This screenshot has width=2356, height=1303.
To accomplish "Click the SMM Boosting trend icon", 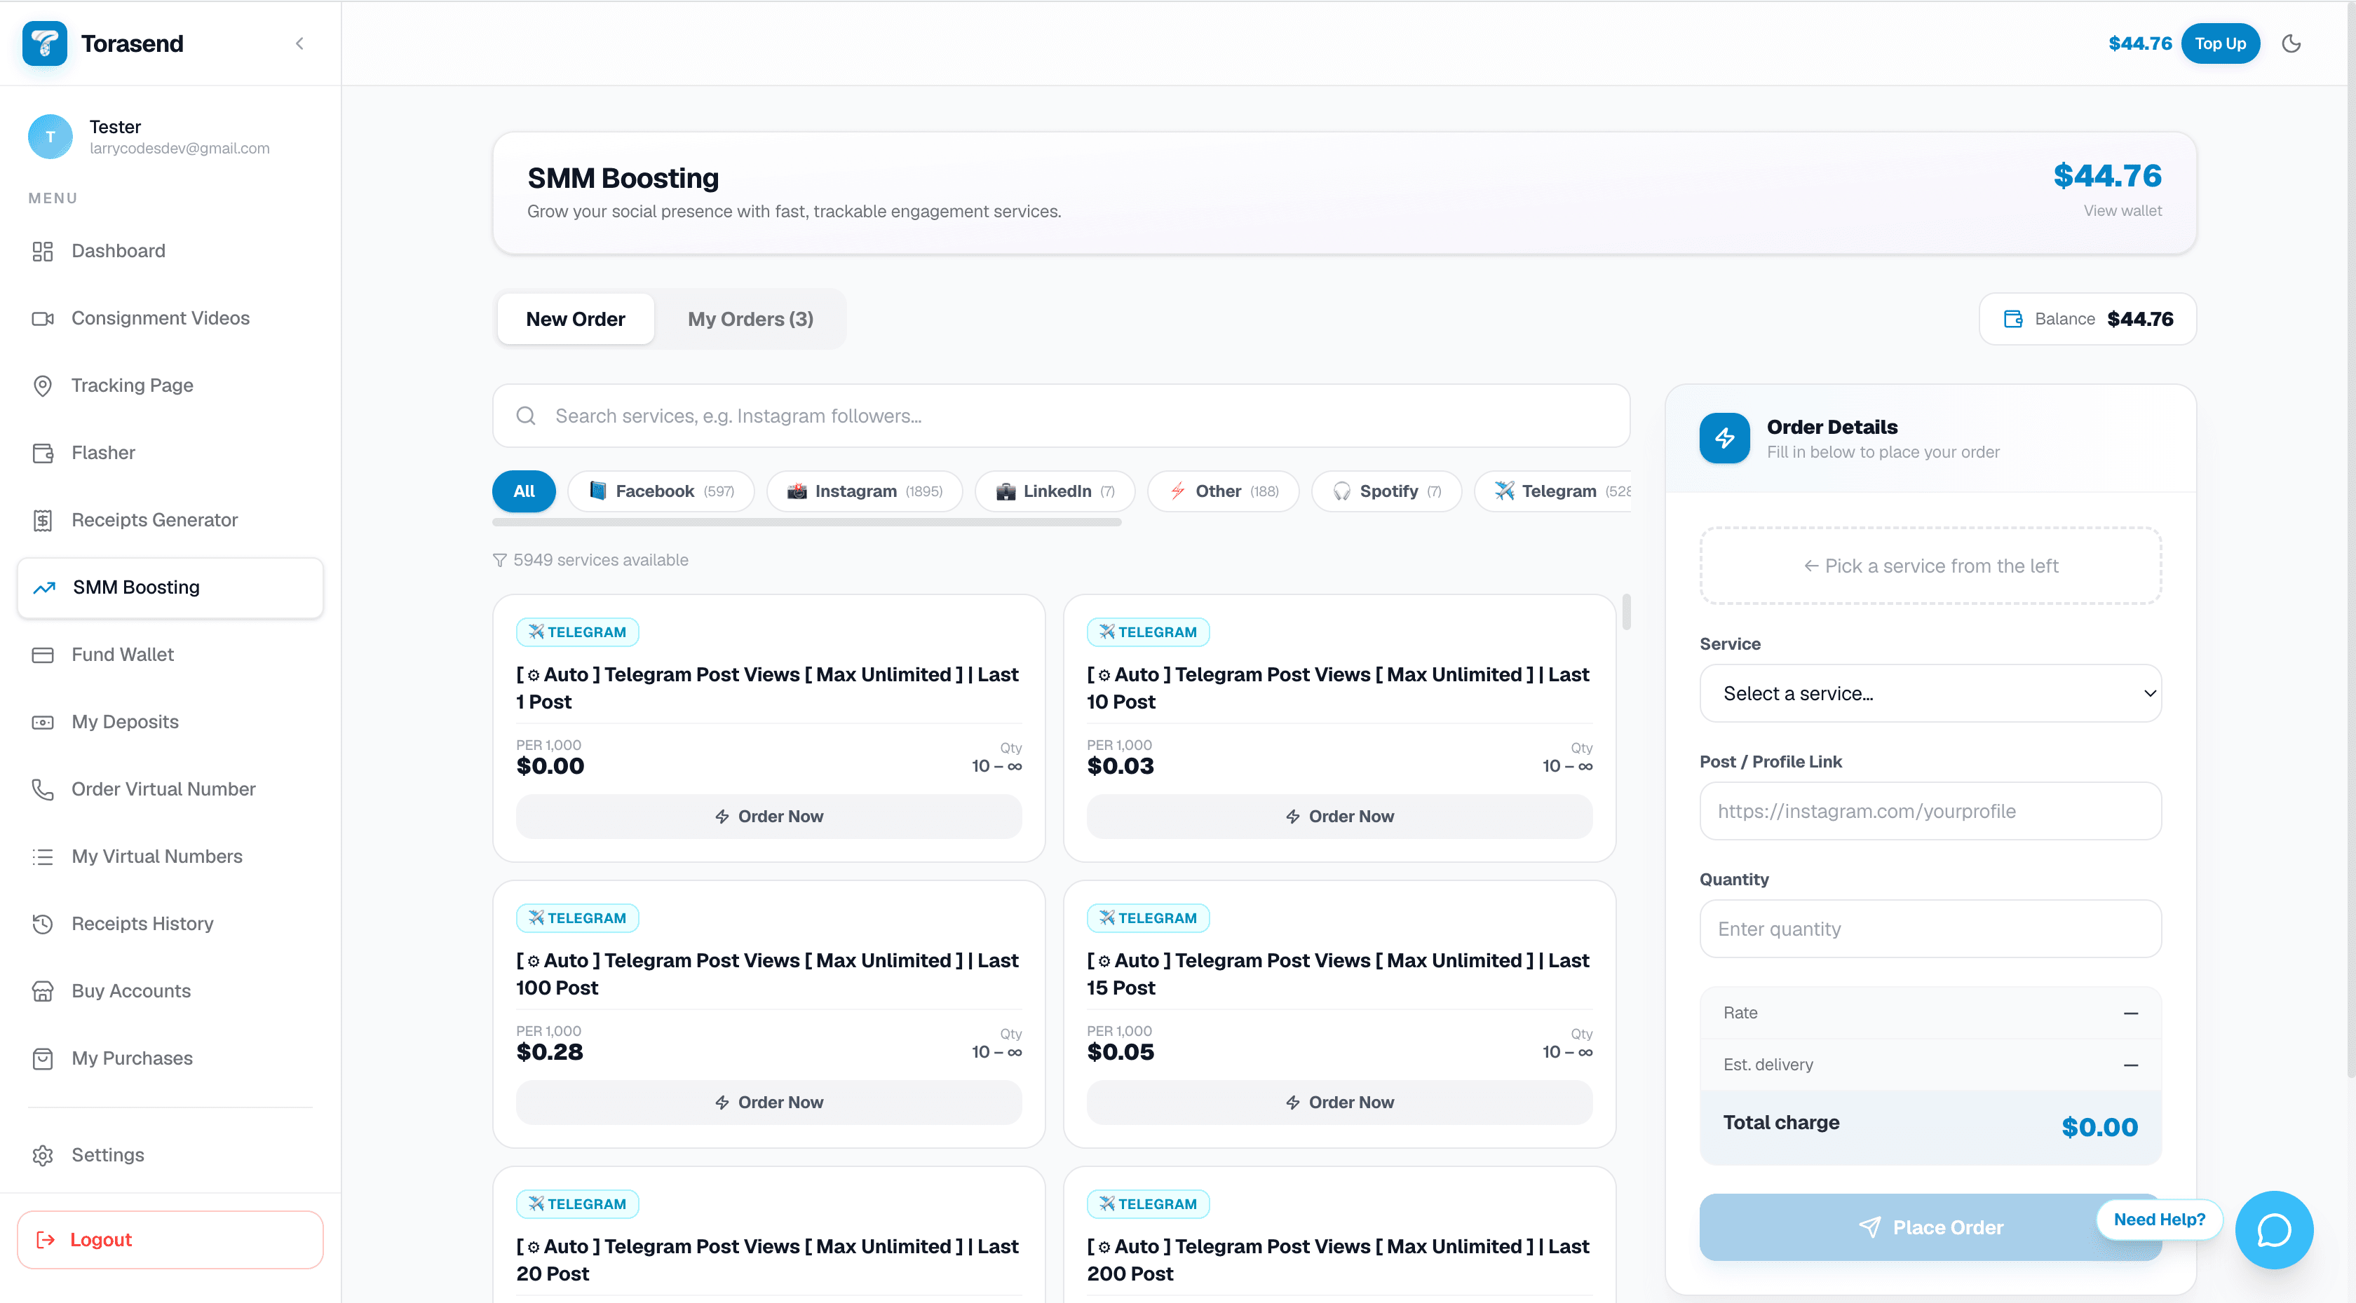I will (x=44, y=588).
